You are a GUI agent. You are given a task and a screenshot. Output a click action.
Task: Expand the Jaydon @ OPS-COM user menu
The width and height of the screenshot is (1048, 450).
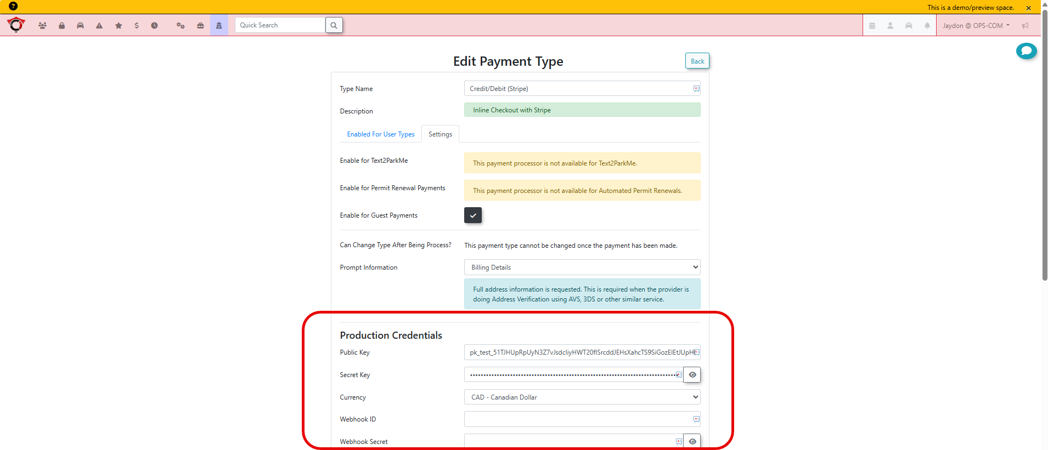coord(976,26)
